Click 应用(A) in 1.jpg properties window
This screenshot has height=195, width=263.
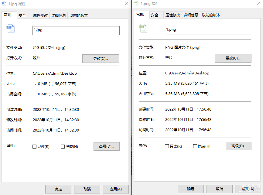click(116, 189)
